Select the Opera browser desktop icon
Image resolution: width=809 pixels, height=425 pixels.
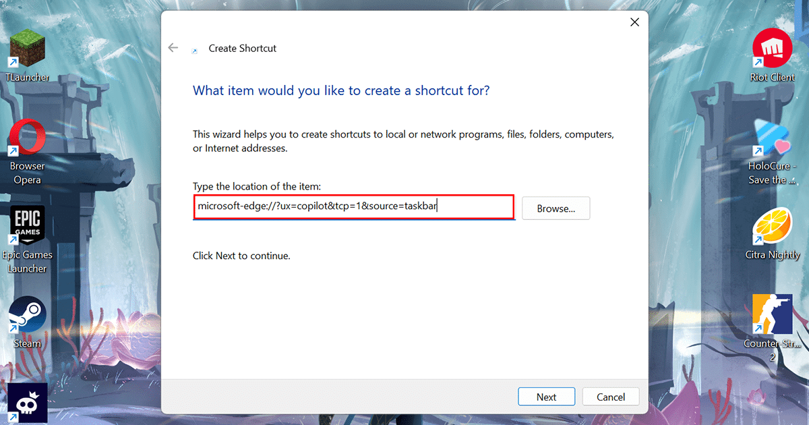click(x=28, y=152)
